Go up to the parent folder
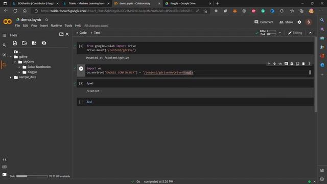Viewport: 327px width, 184px height. [x=17, y=52]
